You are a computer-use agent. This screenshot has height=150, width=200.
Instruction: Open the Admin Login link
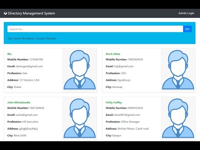coord(186,13)
